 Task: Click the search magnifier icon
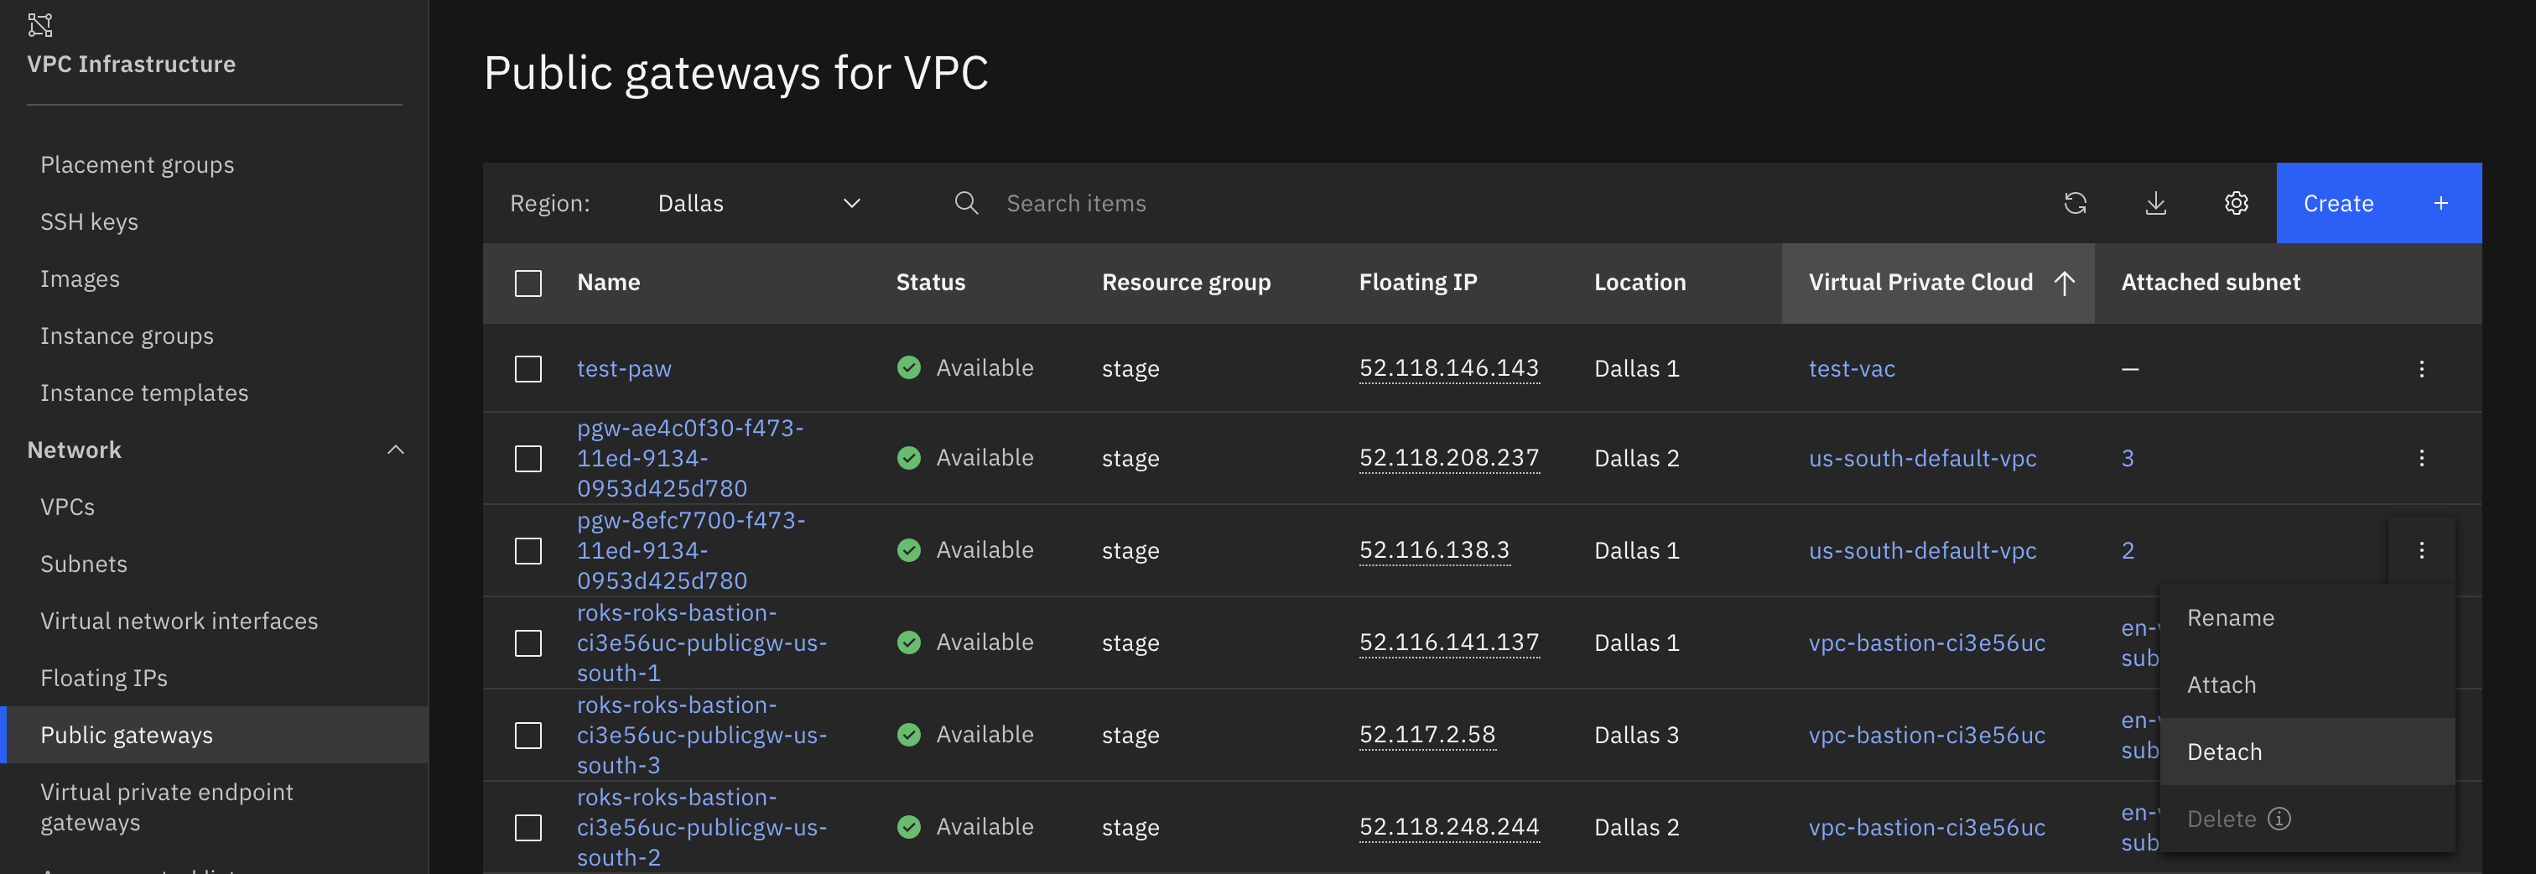tap(966, 203)
